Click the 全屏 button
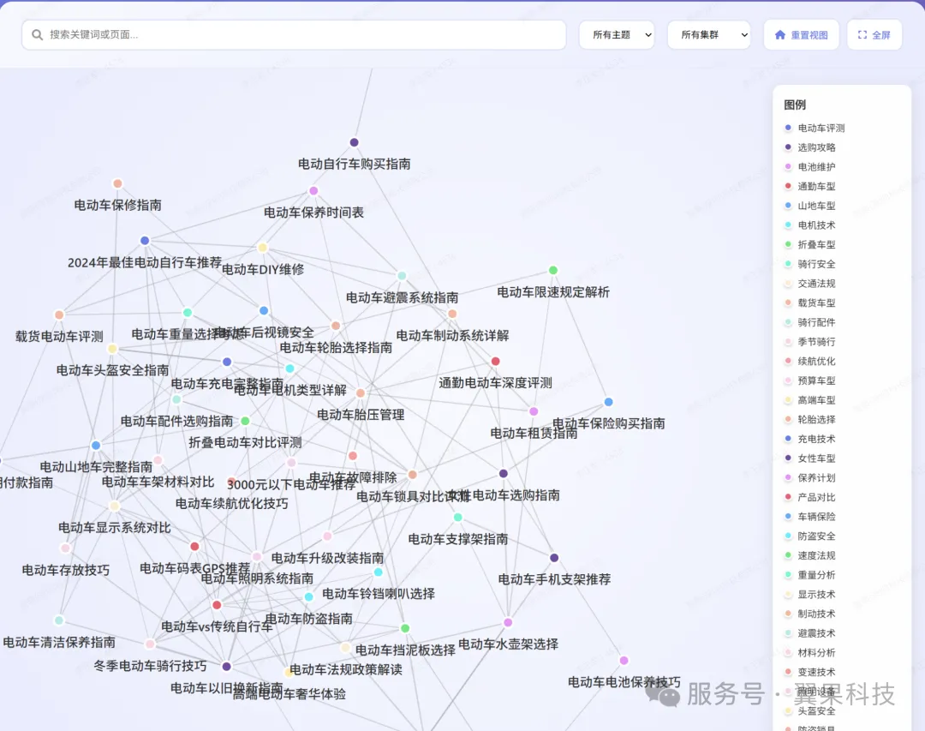925x731 pixels. coord(874,35)
